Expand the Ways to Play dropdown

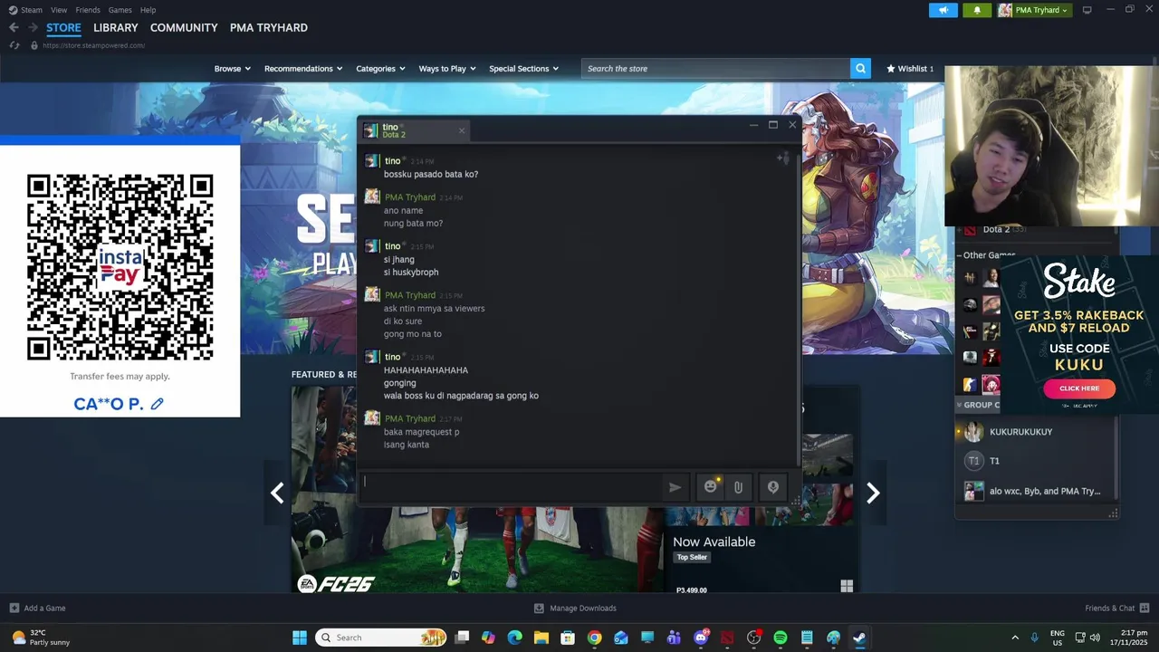click(447, 68)
